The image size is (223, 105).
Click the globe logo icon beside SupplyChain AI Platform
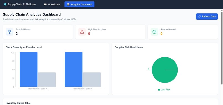(x=5, y=4)
